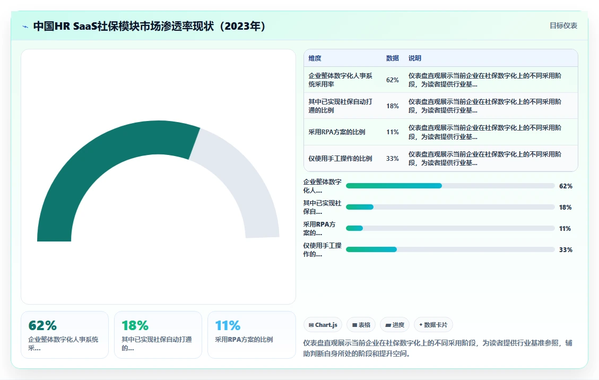Click the 33% value in the table
This screenshot has height=380, width=599.
tap(392, 158)
